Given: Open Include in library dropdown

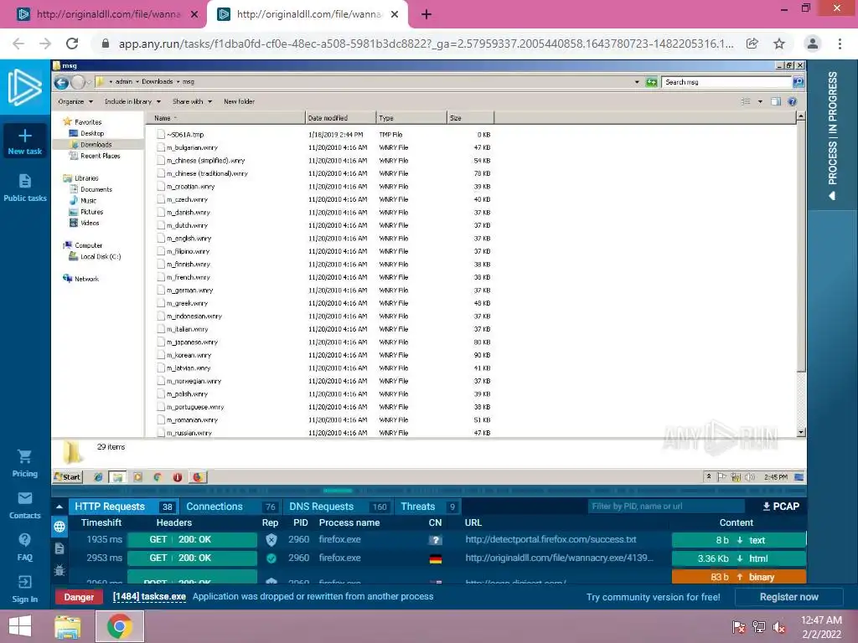Looking at the screenshot, I should 132,101.
